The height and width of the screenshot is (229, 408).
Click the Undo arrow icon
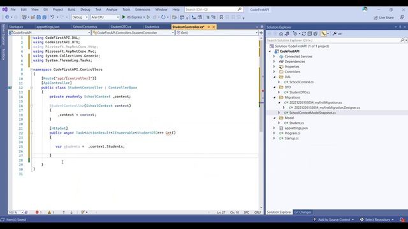point(52,17)
